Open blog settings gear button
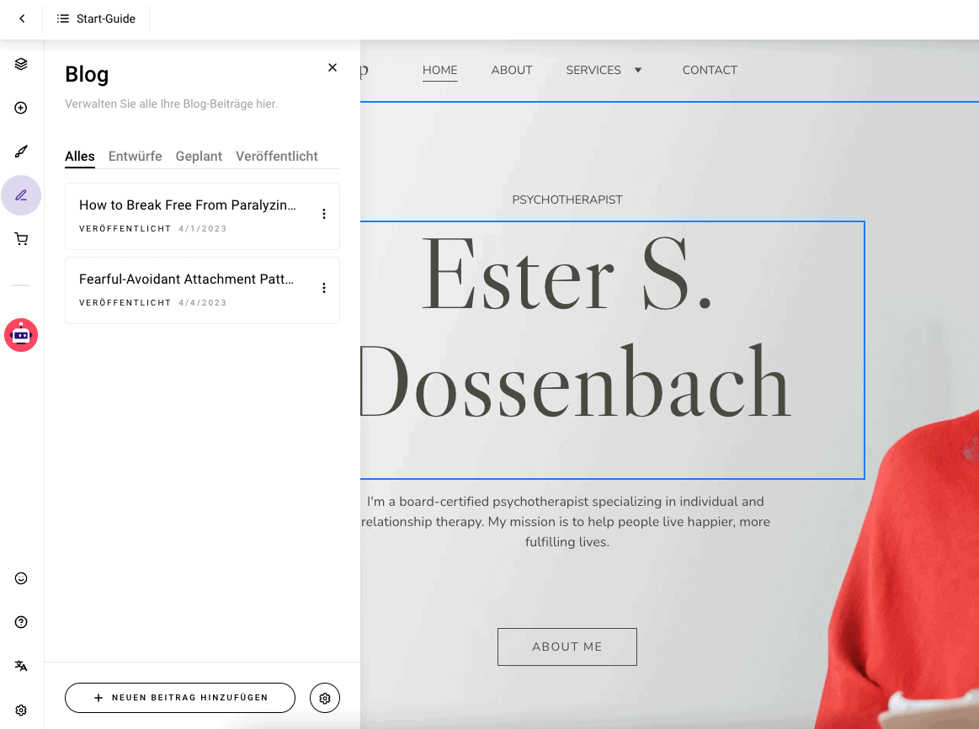 click(x=325, y=698)
